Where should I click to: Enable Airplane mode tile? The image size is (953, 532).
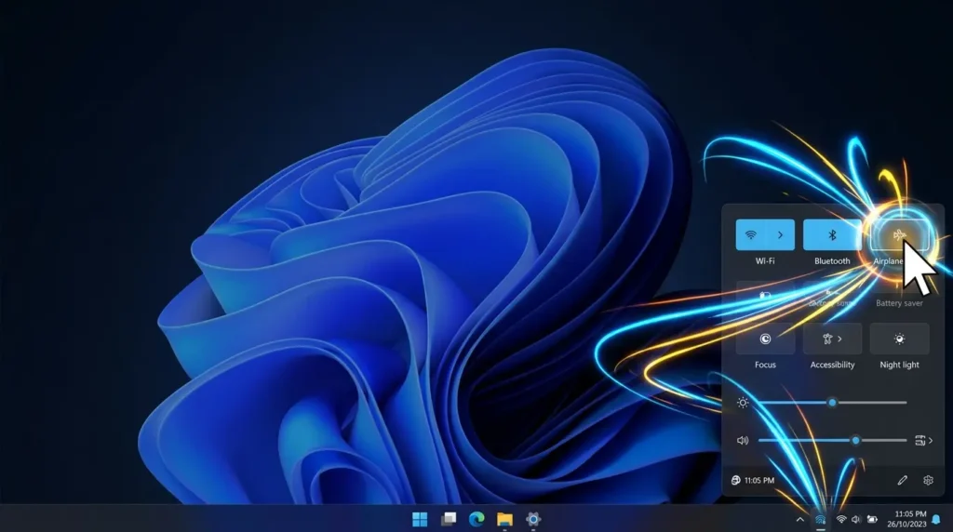pos(900,235)
